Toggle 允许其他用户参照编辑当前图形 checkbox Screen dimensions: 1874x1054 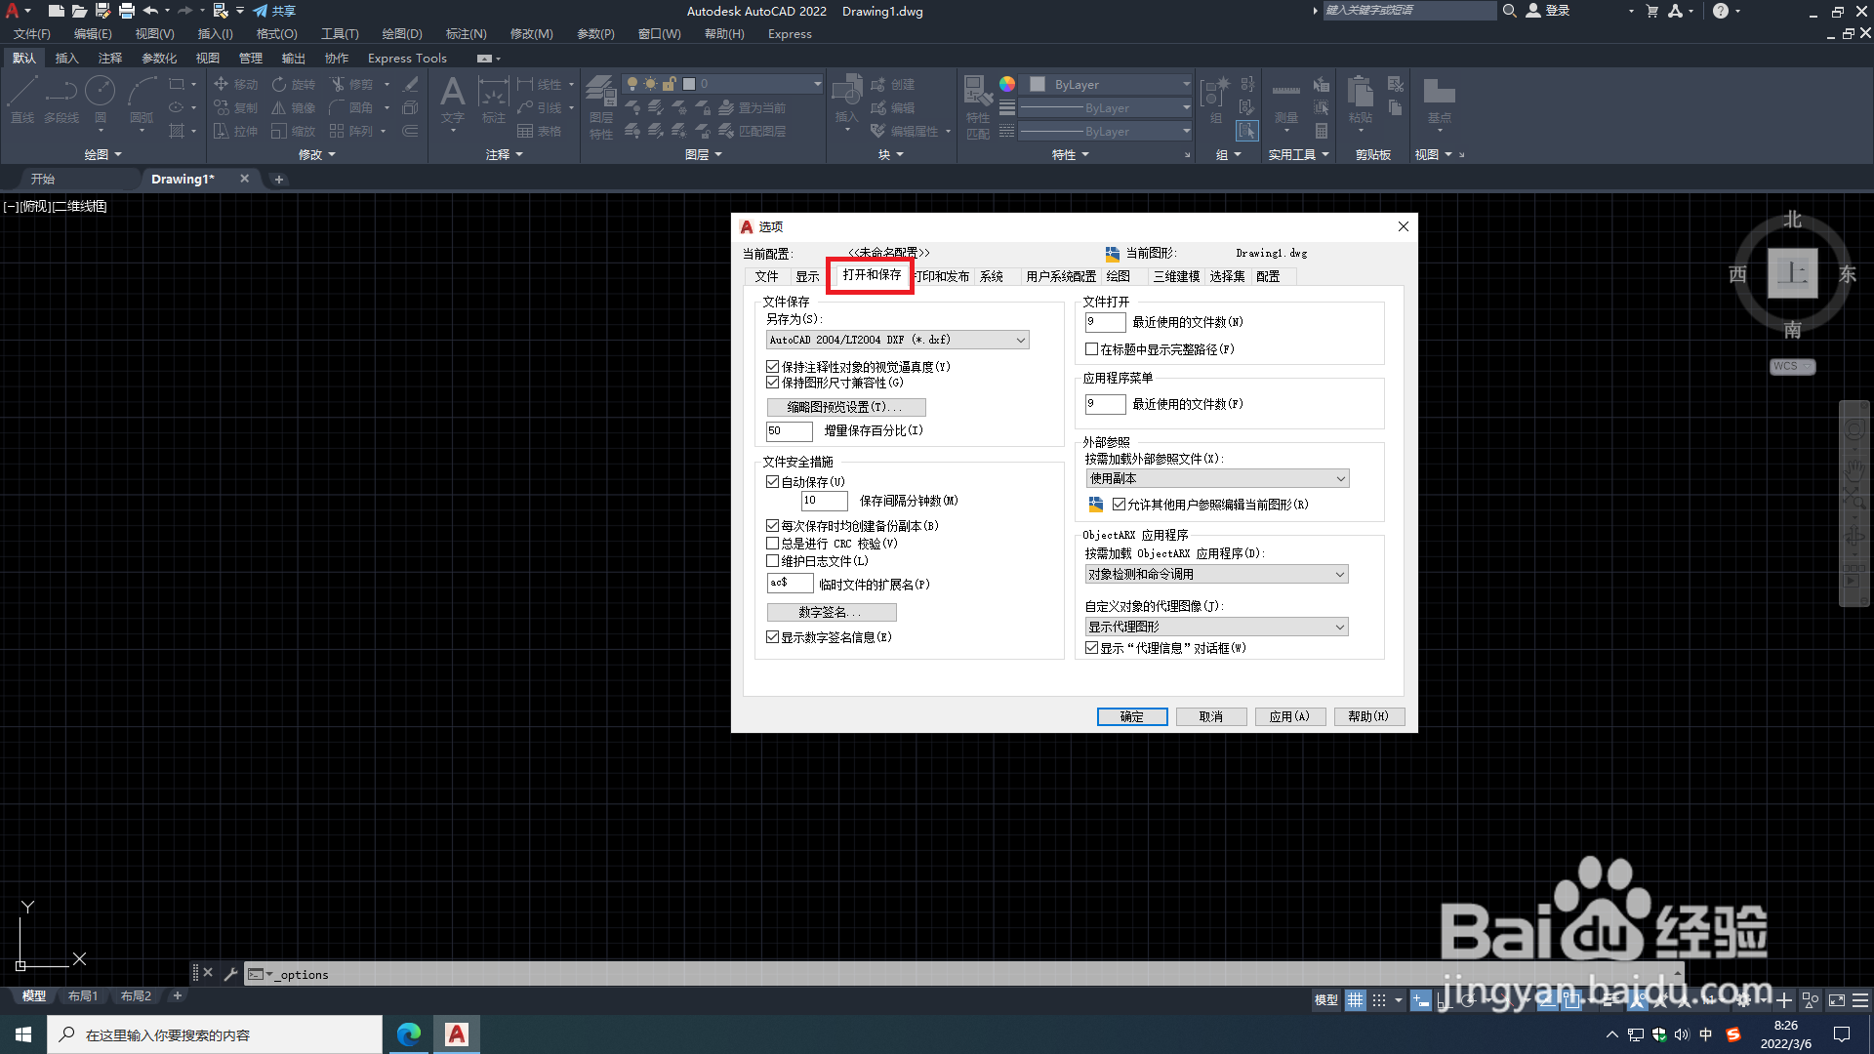point(1120,505)
